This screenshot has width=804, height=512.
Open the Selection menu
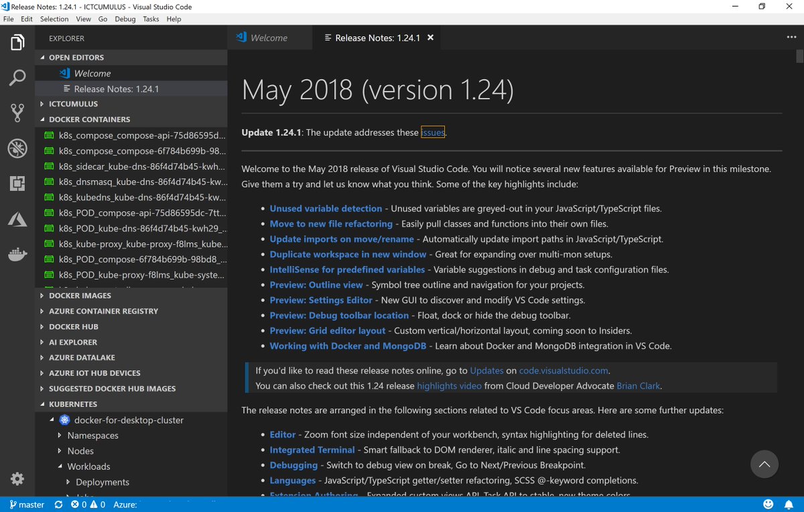(54, 19)
